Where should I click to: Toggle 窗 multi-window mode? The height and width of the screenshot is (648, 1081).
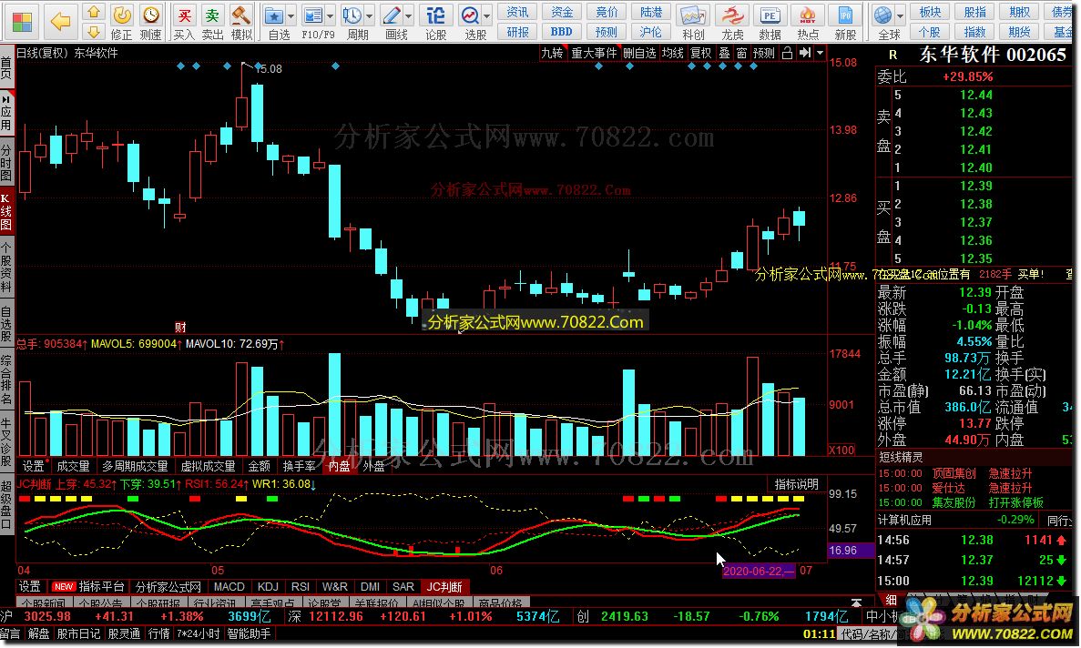pos(741,53)
